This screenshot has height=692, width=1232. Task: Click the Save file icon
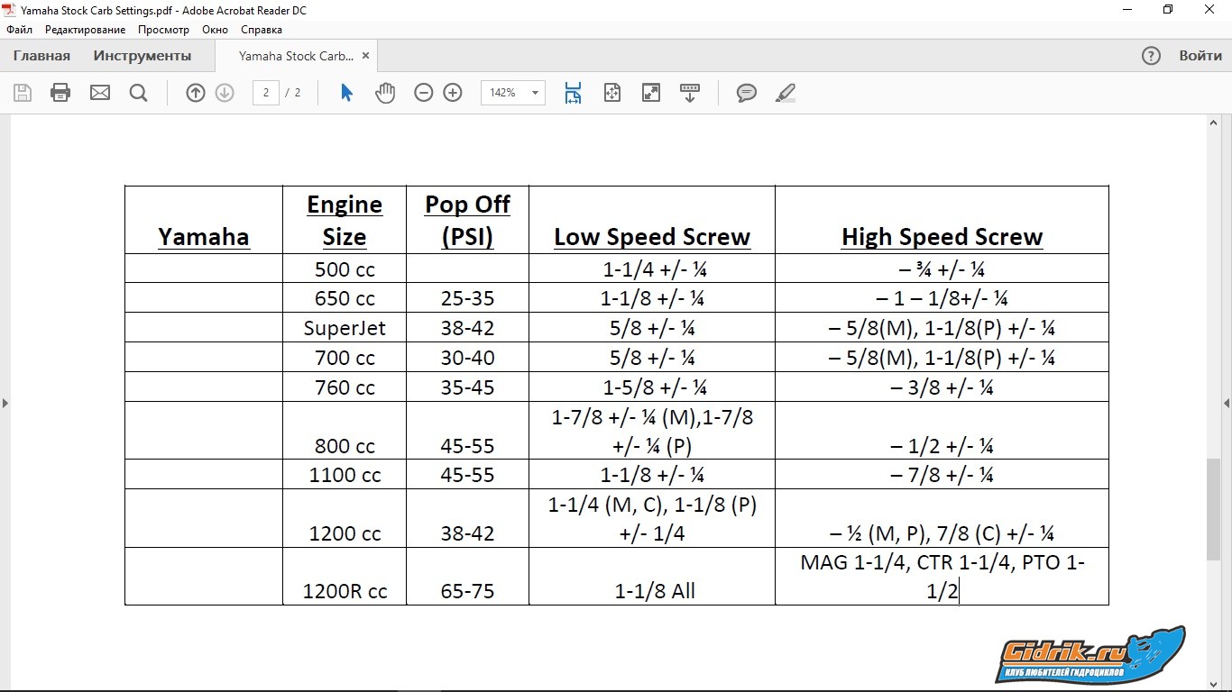point(23,93)
